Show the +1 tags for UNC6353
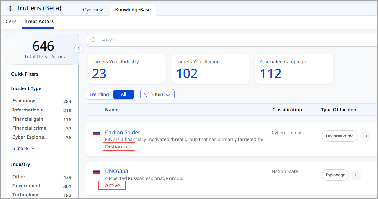 (x=356, y=175)
